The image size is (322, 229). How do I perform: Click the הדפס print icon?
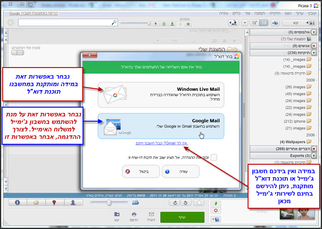tap(134, 217)
